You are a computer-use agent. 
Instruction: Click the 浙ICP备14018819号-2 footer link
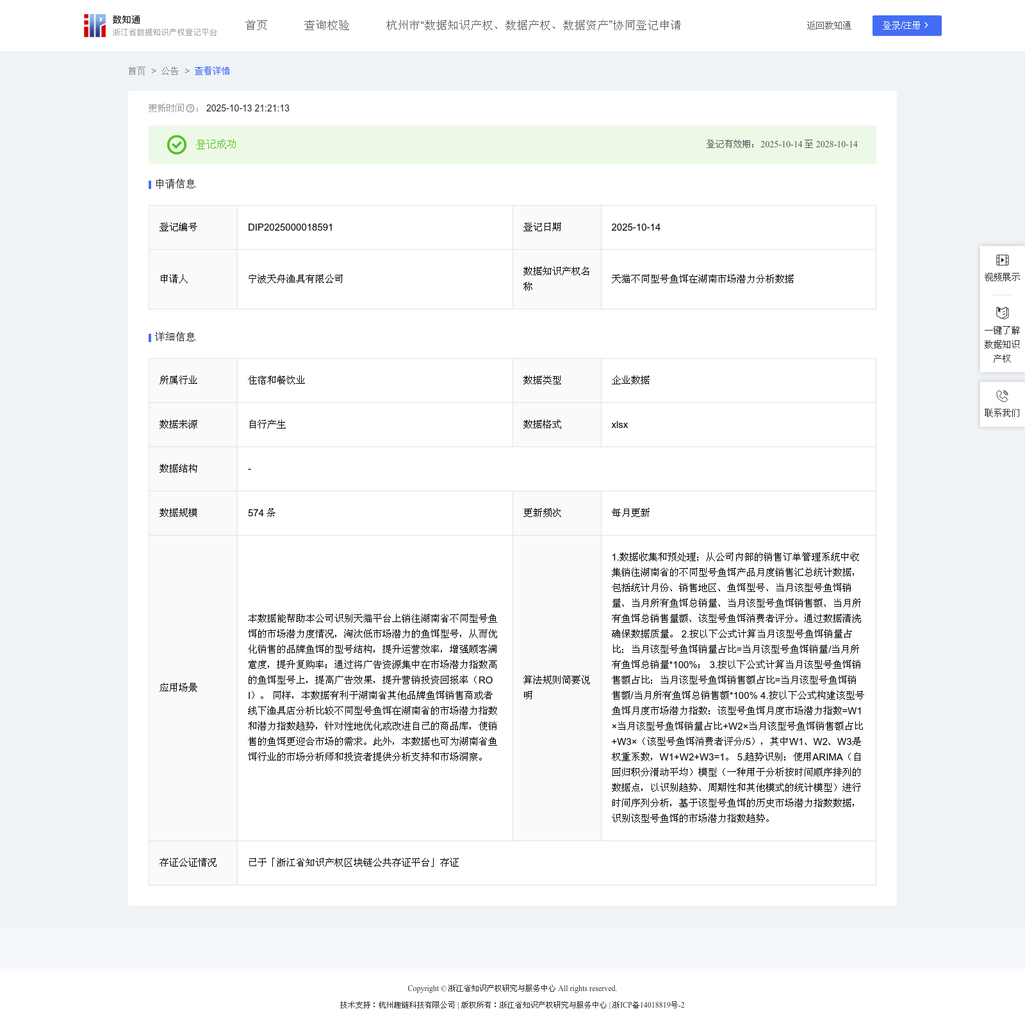(648, 1005)
